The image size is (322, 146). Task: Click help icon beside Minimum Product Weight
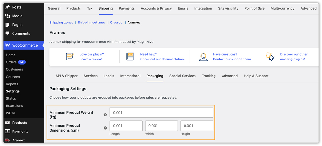pyautogui.click(x=105, y=115)
